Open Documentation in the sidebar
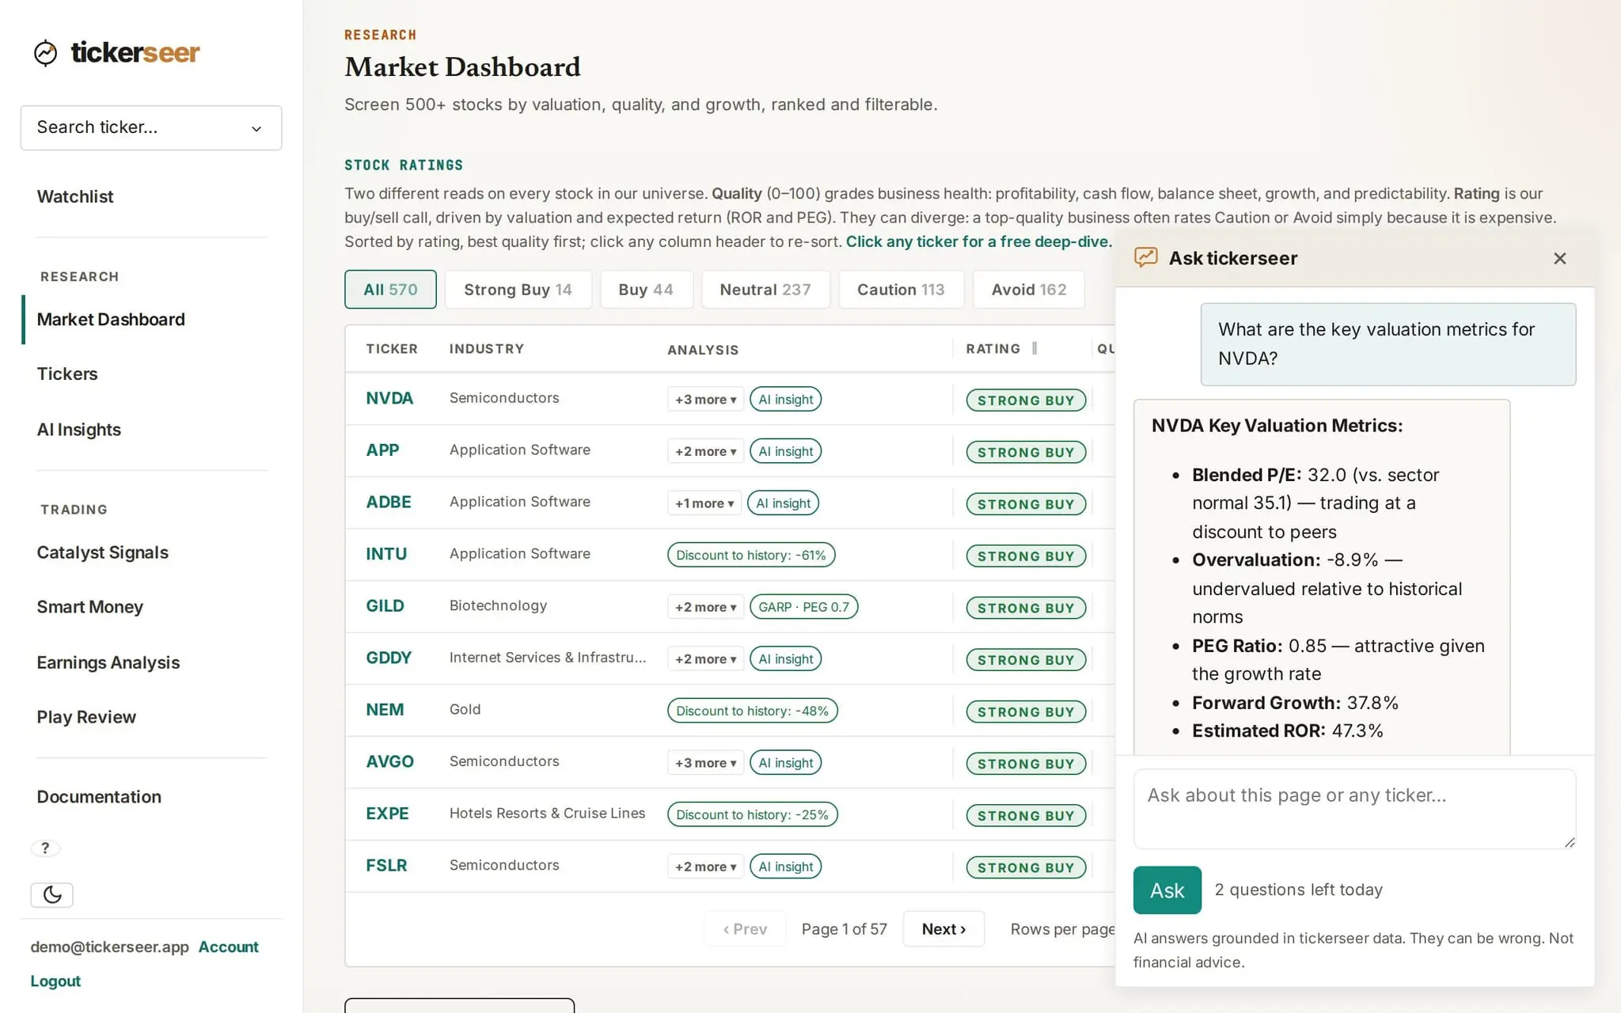1621x1013 pixels. 99,797
